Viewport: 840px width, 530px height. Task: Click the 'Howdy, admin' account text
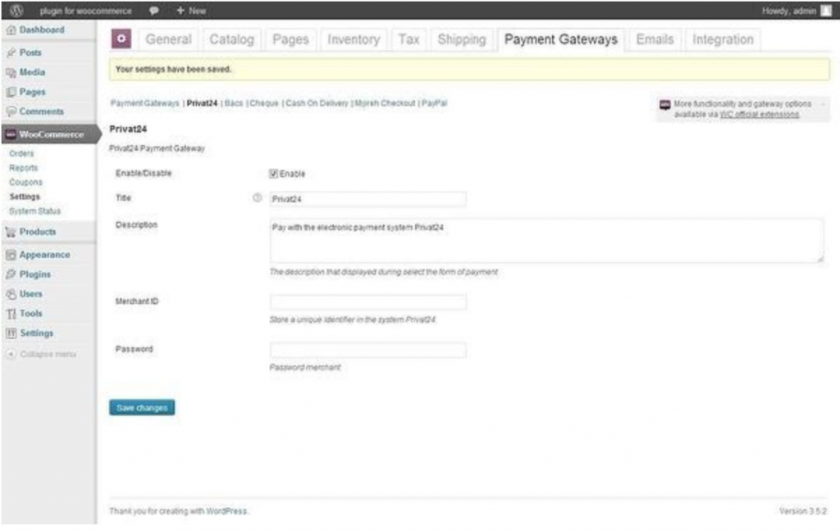[789, 11]
